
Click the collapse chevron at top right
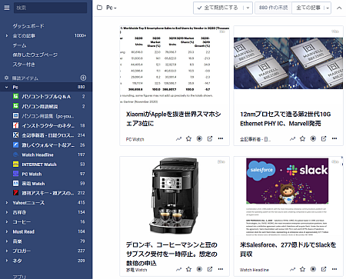339,8
